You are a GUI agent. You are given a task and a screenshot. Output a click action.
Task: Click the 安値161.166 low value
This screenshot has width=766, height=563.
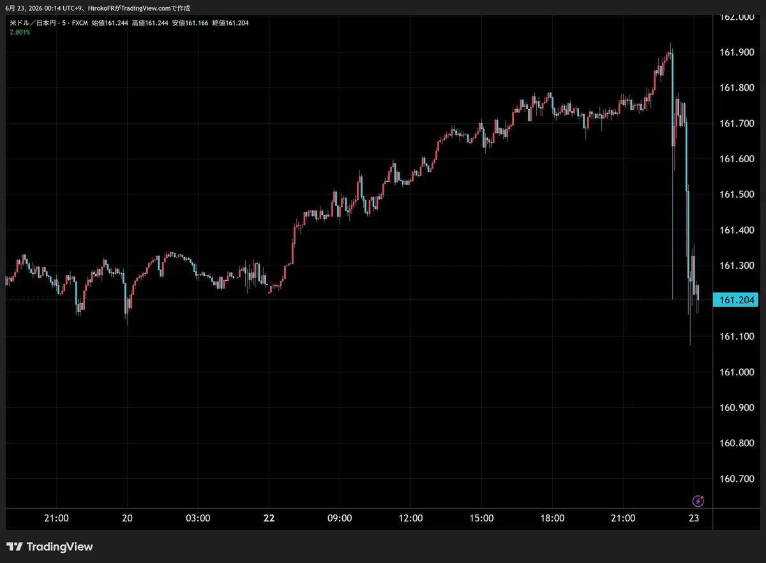coord(190,23)
